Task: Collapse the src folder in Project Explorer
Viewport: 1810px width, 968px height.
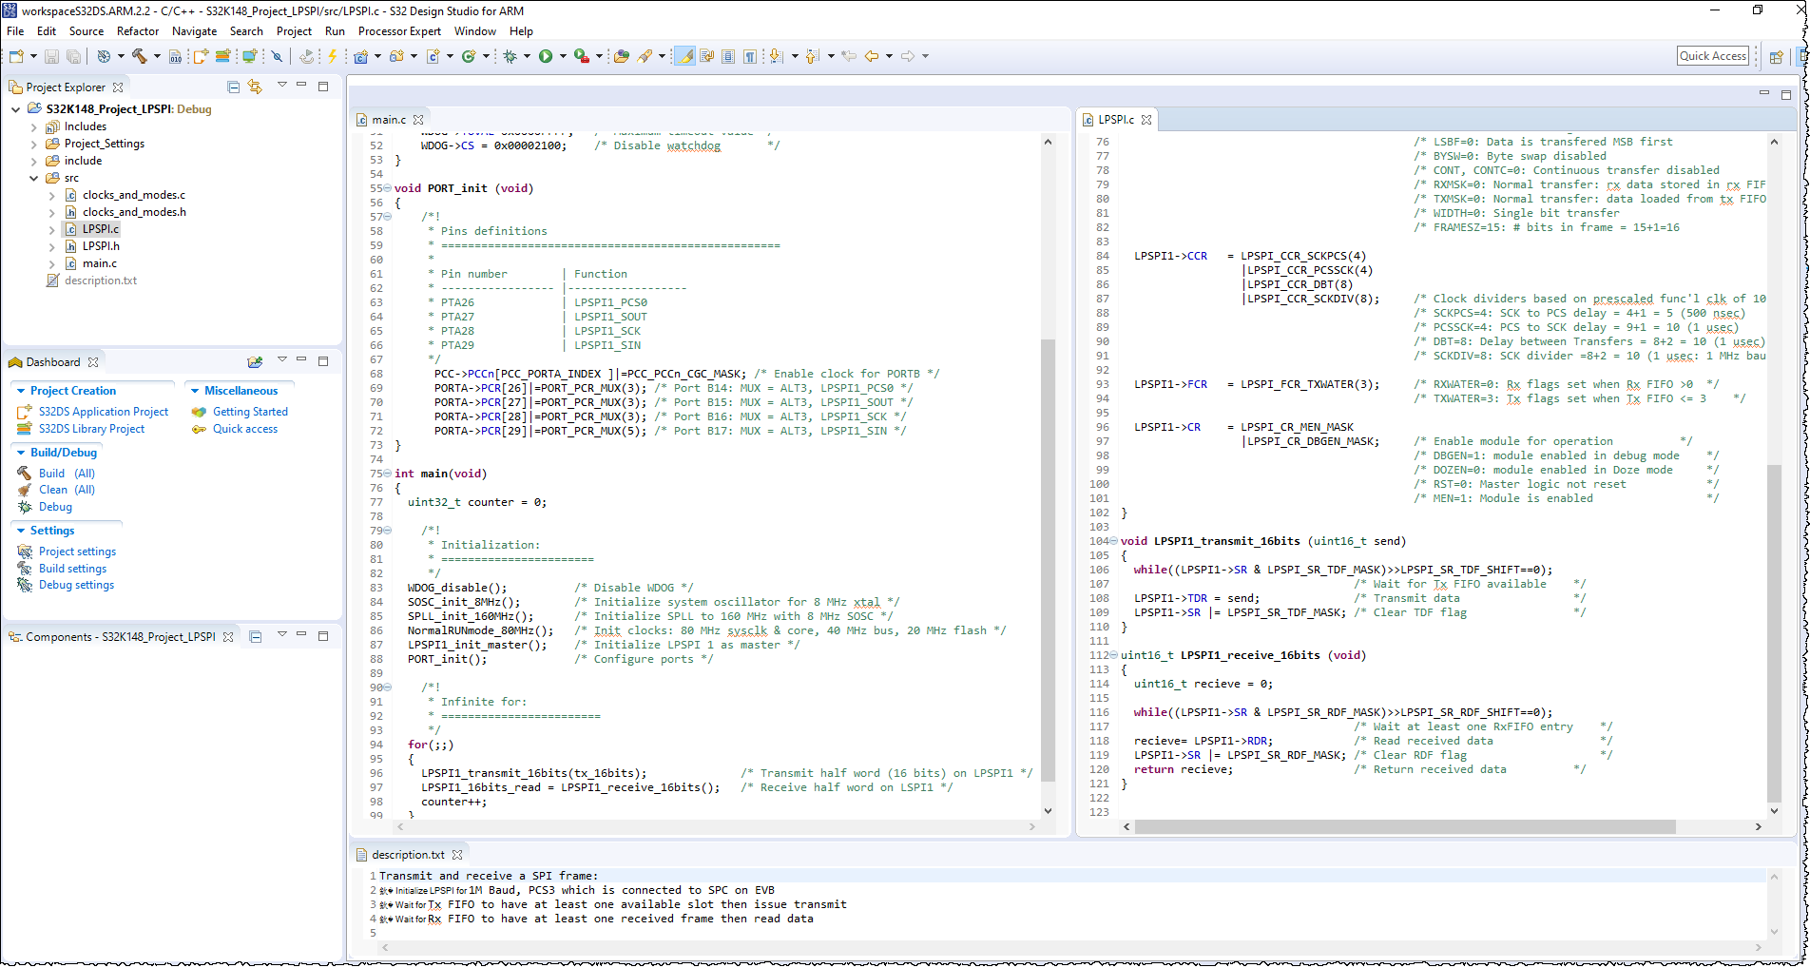Action: point(33,178)
